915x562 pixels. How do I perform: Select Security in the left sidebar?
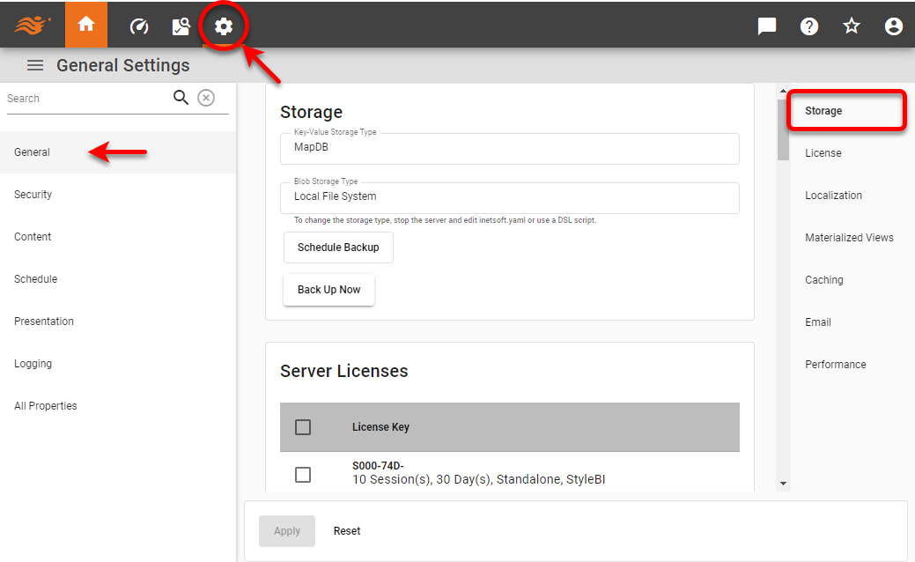pyautogui.click(x=33, y=194)
